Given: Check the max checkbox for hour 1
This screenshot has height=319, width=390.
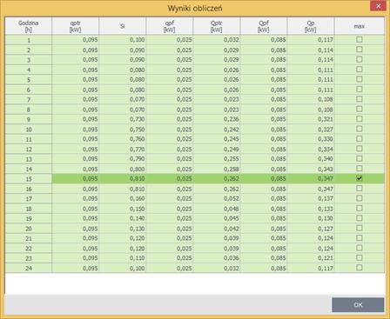Looking at the screenshot, I should point(360,40).
